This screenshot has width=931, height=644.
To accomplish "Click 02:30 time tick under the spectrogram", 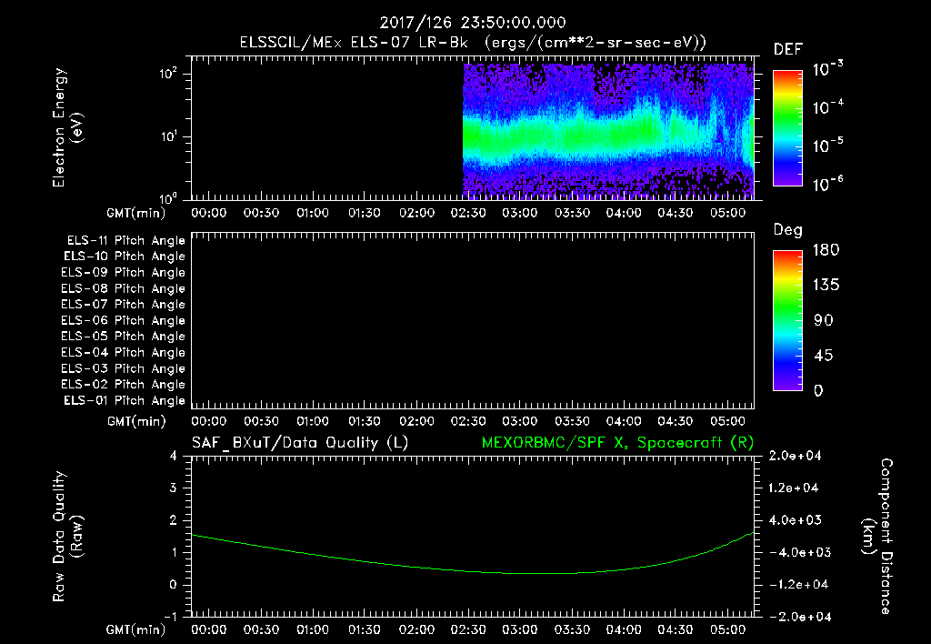I will (468, 213).
